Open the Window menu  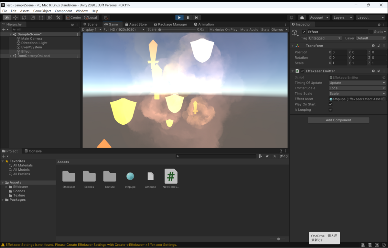(82, 11)
